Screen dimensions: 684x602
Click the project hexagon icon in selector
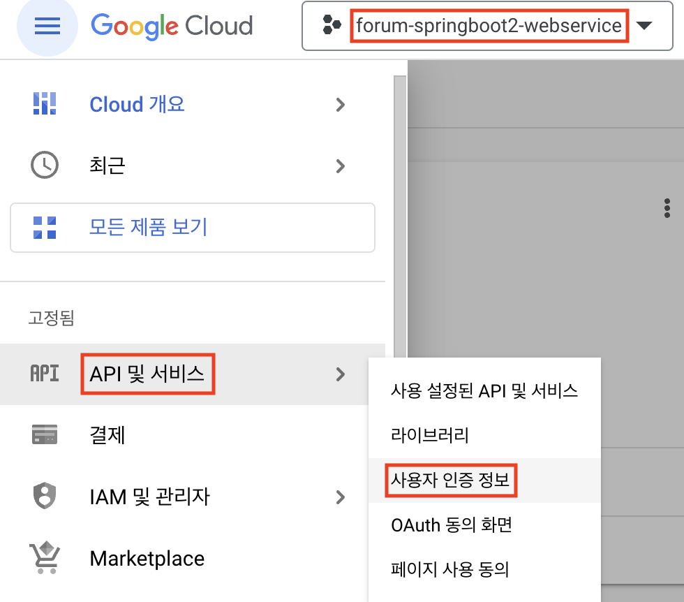[x=332, y=25]
